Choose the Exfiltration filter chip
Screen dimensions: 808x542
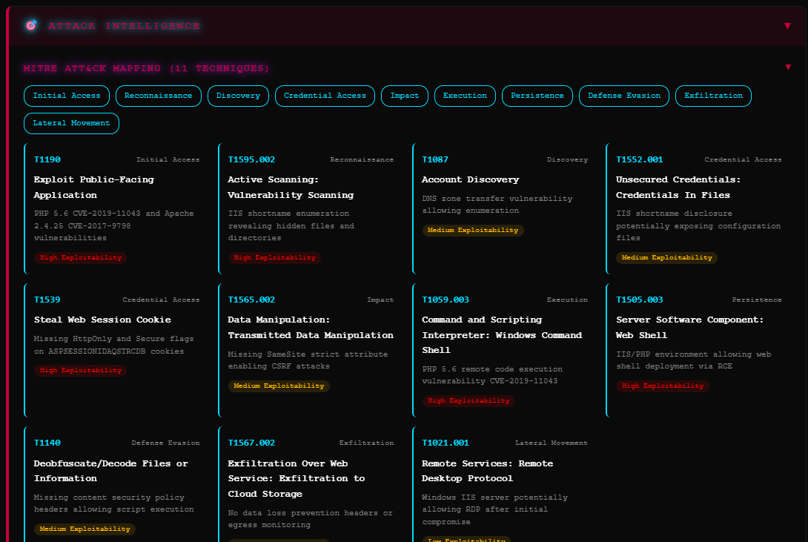713,96
